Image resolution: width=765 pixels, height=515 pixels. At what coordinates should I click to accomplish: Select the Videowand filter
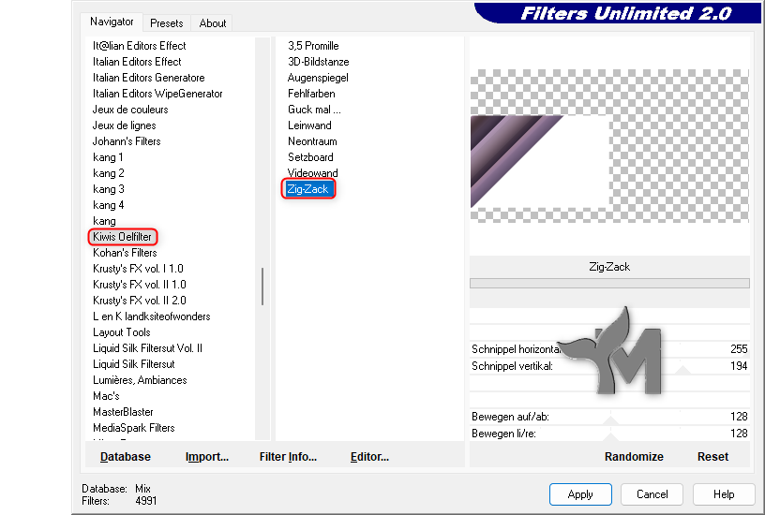(313, 173)
